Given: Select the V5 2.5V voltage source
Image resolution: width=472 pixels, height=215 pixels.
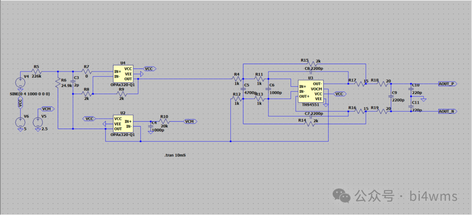Looking at the screenshot, I should pos(38,122).
